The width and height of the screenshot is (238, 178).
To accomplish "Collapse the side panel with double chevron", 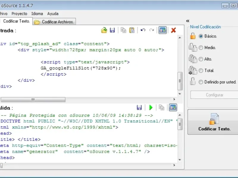I will pos(188,21).
